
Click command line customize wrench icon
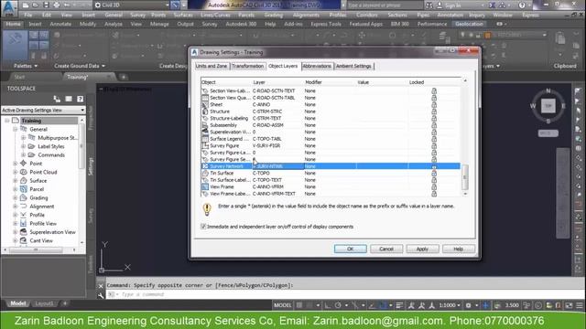point(101,295)
